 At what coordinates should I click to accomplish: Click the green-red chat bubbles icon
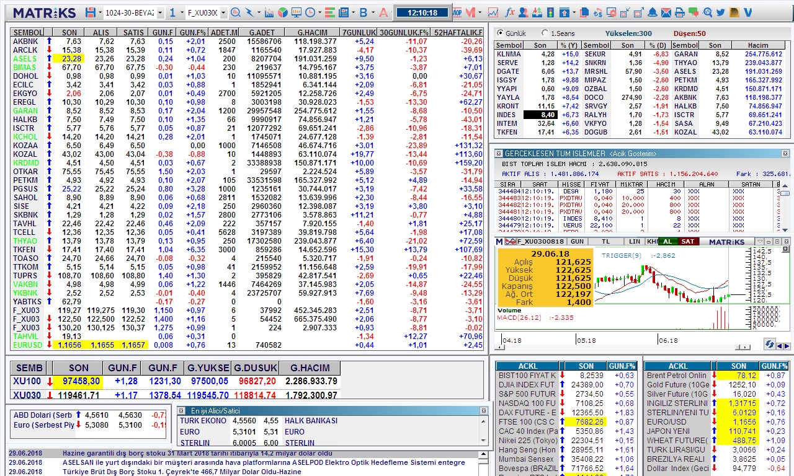click(x=694, y=12)
